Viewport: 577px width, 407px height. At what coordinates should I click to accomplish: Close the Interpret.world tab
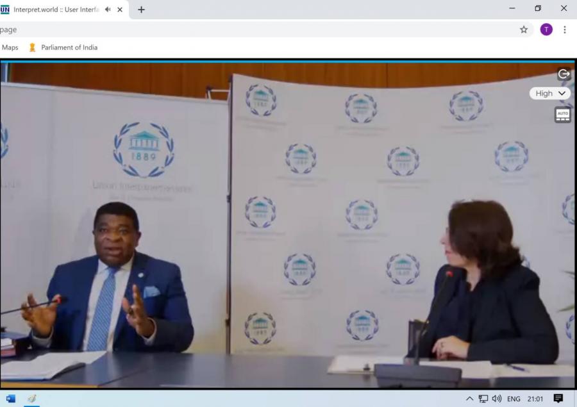(120, 10)
